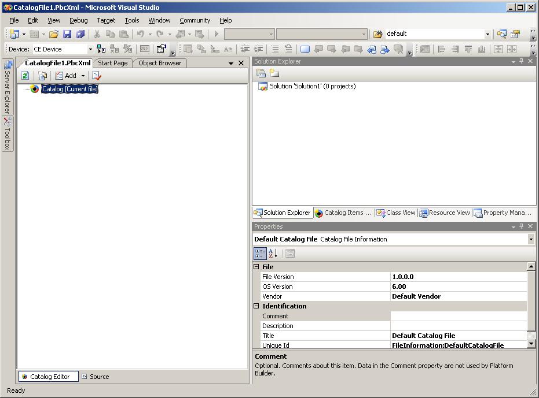Switch to the Object Browser tab
This screenshot has width=539, height=398.
(160, 63)
